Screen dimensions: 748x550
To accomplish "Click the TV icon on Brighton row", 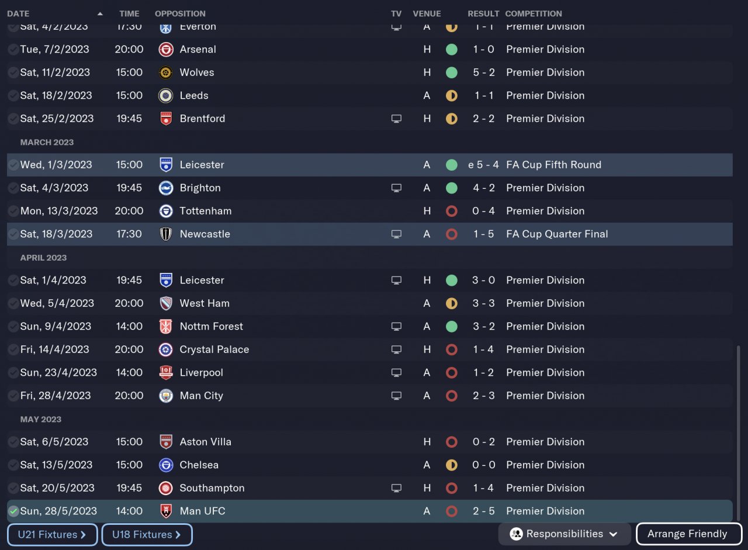I will click(x=396, y=188).
